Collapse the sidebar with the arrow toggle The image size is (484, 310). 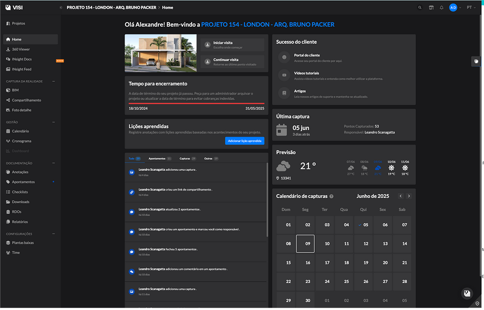click(x=61, y=8)
